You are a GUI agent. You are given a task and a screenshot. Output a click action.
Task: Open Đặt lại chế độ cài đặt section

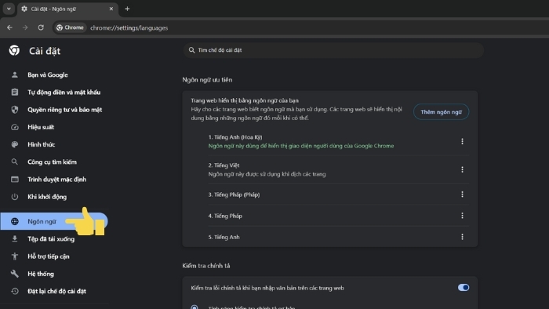tap(56, 291)
